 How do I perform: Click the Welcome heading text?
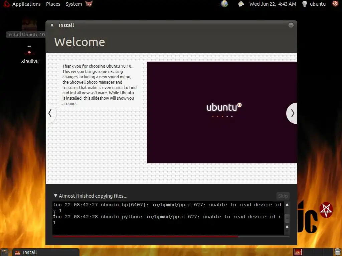pos(79,42)
